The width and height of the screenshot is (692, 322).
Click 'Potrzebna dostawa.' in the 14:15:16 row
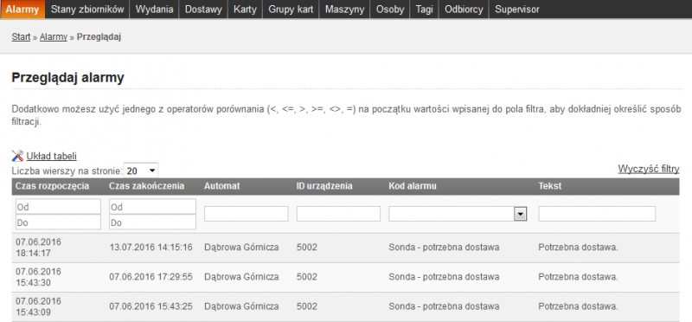tap(578, 248)
